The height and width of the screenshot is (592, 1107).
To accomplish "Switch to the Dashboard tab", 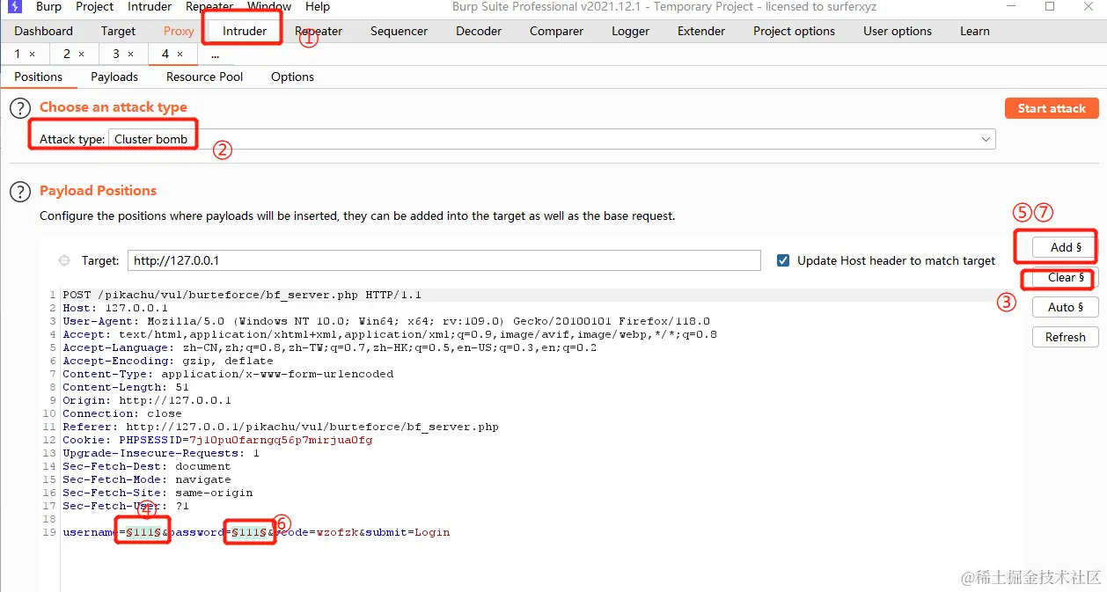I will coord(44,31).
